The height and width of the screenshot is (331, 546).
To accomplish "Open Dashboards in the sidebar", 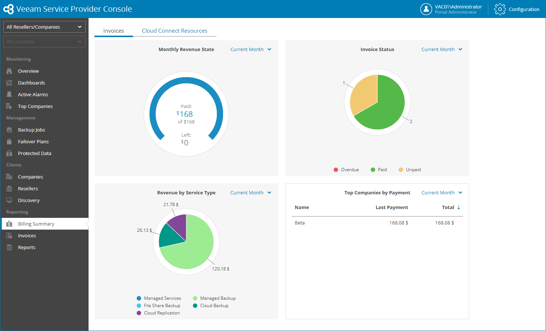I will point(44,83).
